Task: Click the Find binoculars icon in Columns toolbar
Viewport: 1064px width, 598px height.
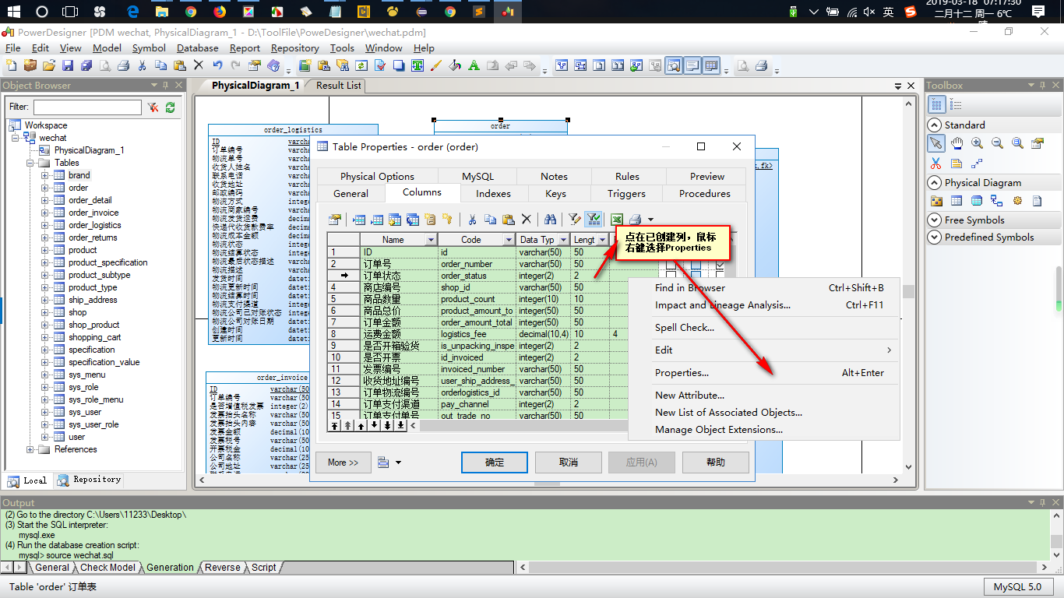Action: tap(551, 220)
